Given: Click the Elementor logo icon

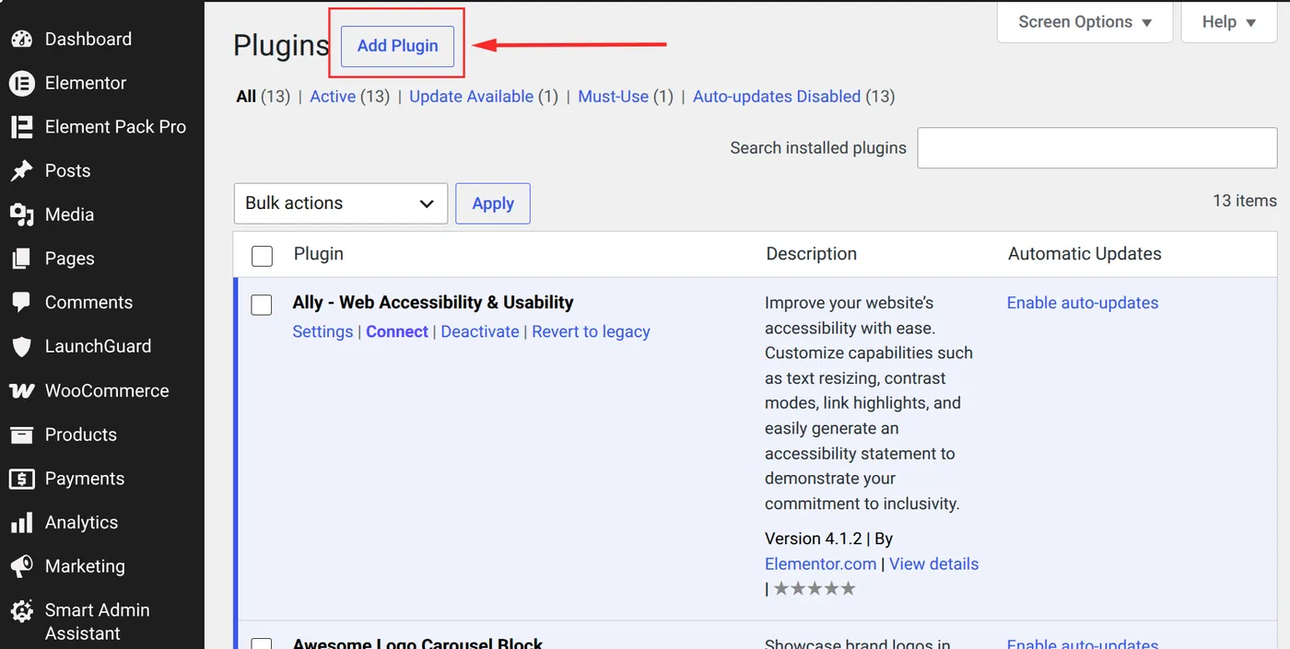Looking at the screenshot, I should pyautogui.click(x=21, y=83).
